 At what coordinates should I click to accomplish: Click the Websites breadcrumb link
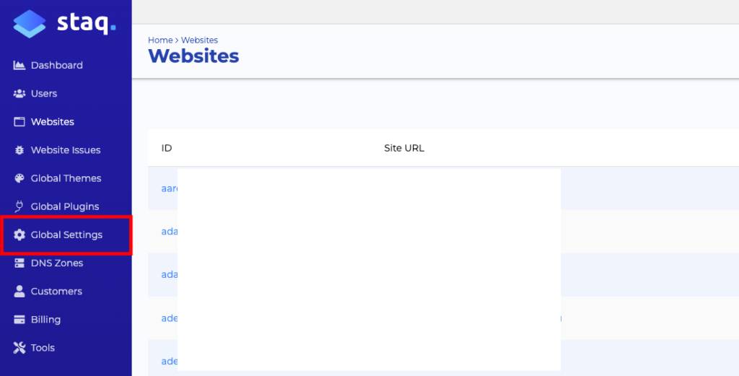coord(199,40)
